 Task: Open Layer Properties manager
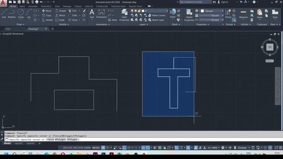coord(124,15)
